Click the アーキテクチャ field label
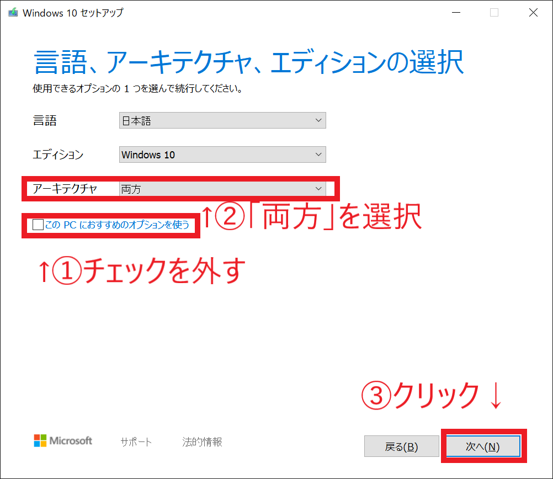The width and height of the screenshot is (553, 479). tap(65, 189)
